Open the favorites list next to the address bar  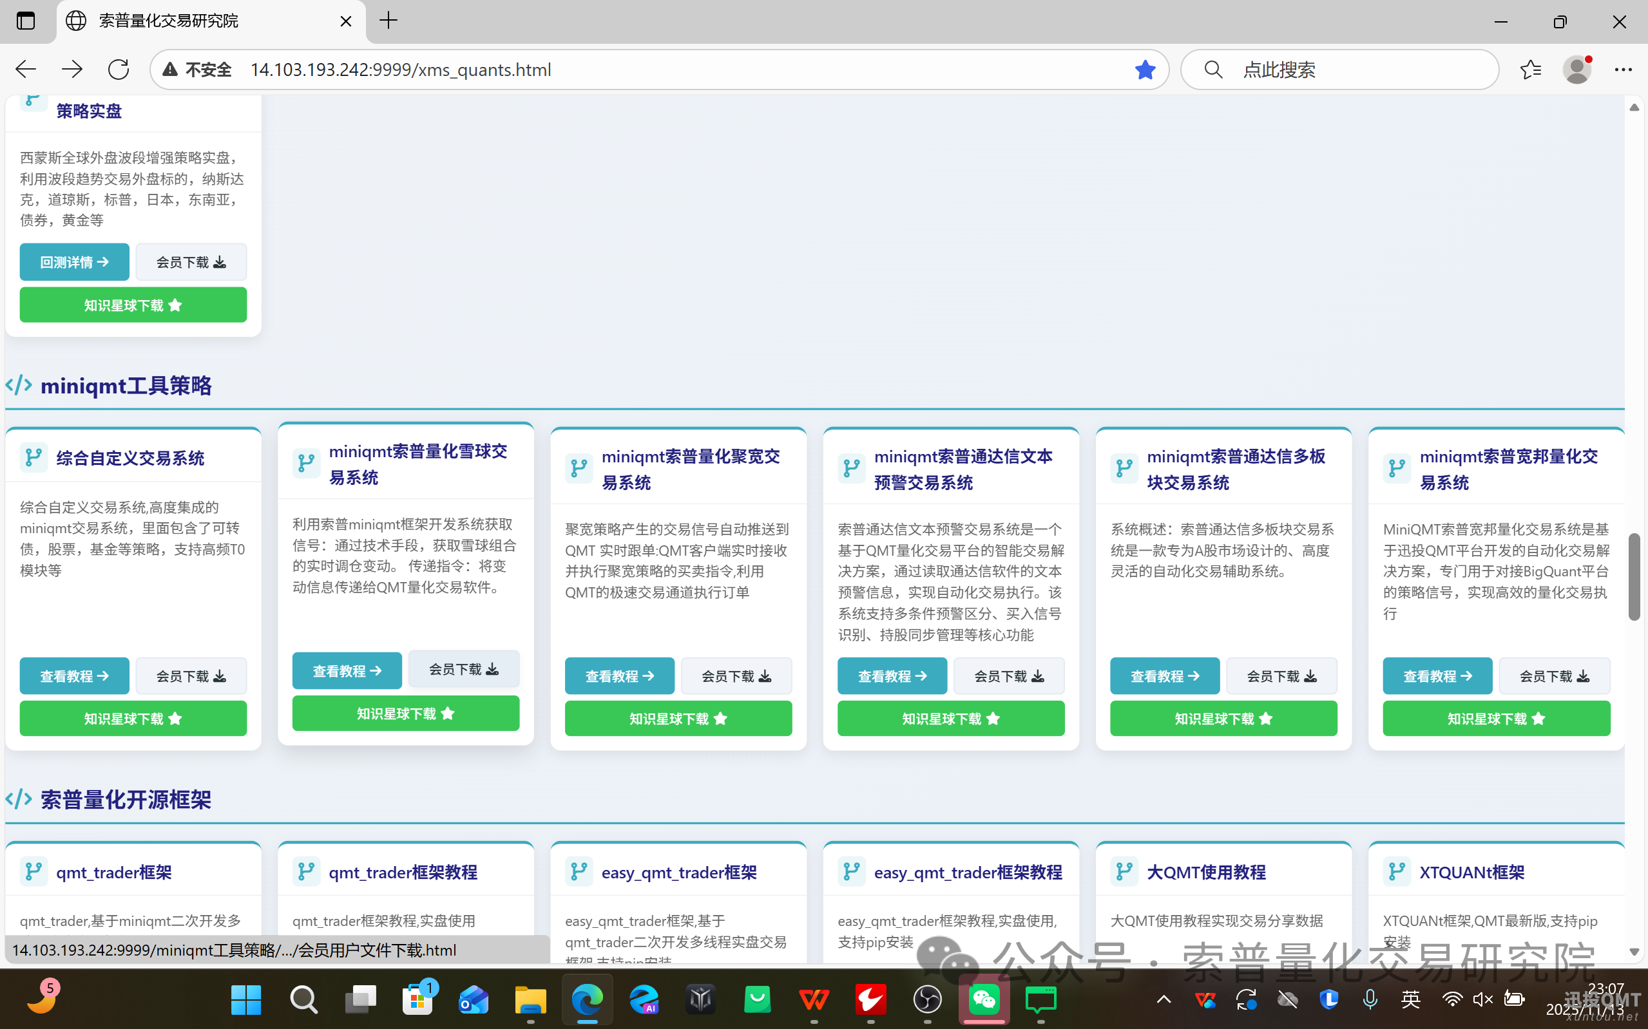(x=1531, y=69)
